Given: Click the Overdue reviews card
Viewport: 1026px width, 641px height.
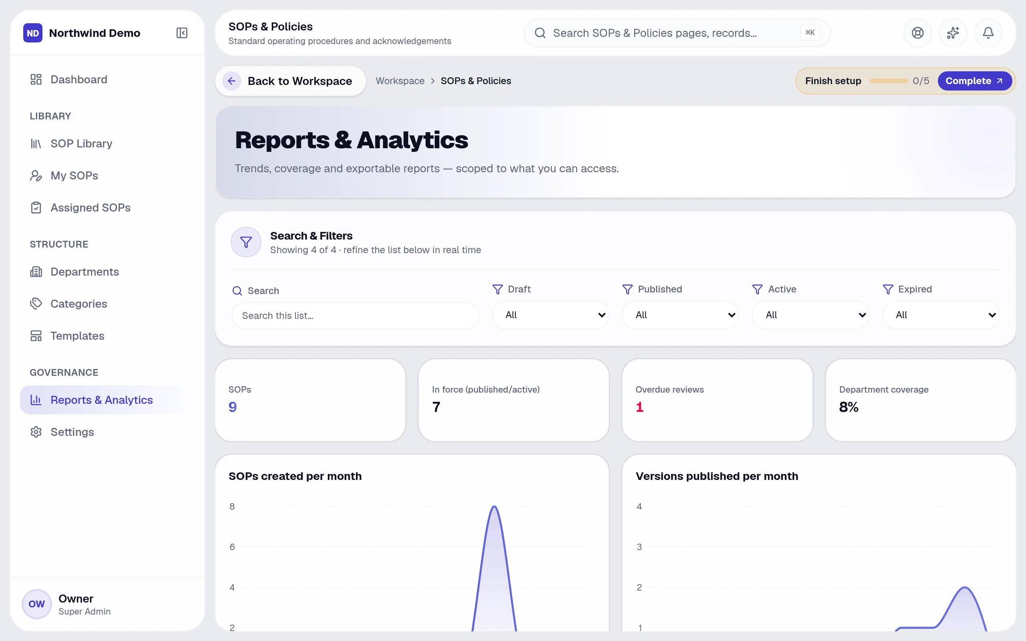Looking at the screenshot, I should pos(717,400).
